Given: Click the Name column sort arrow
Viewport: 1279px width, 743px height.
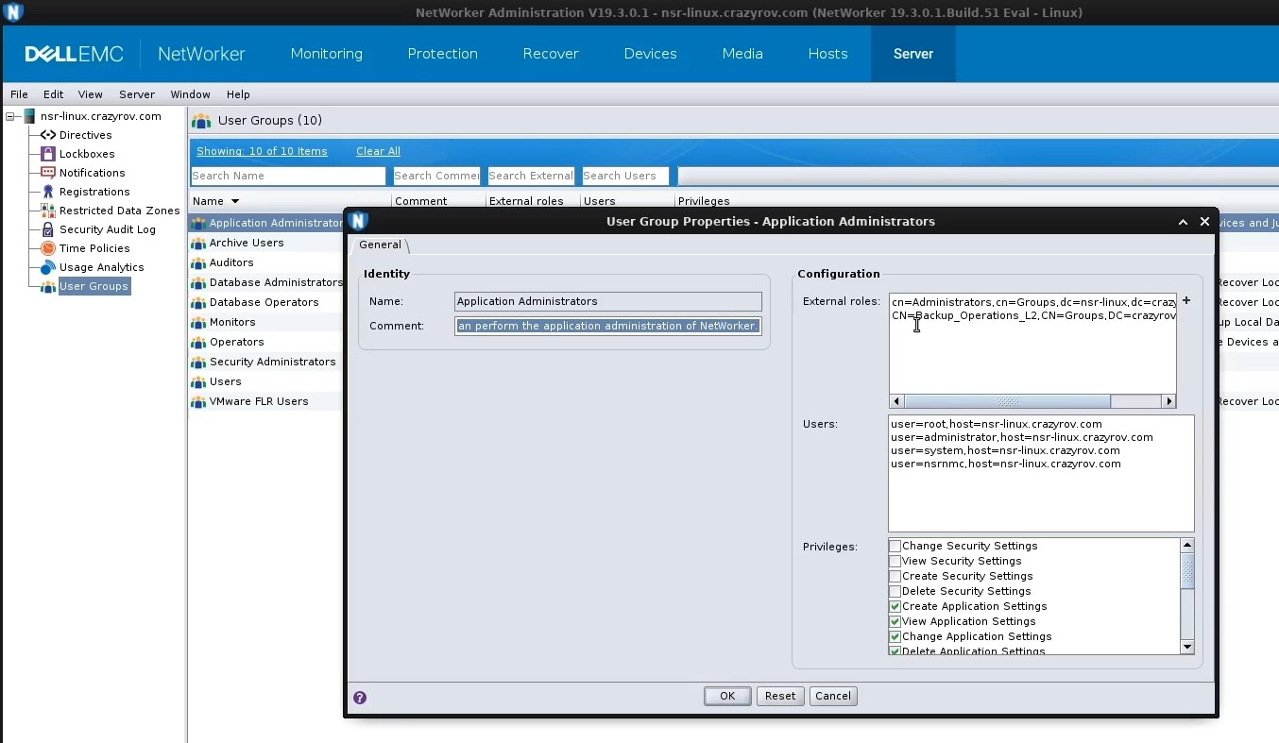Looking at the screenshot, I should [235, 201].
